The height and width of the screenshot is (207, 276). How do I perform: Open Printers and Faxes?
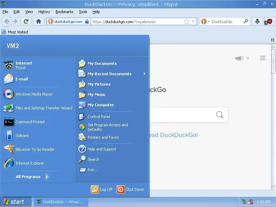(112, 137)
